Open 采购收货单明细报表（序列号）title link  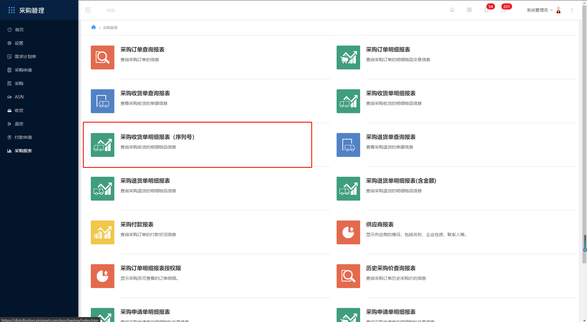(x=158, y=137)
